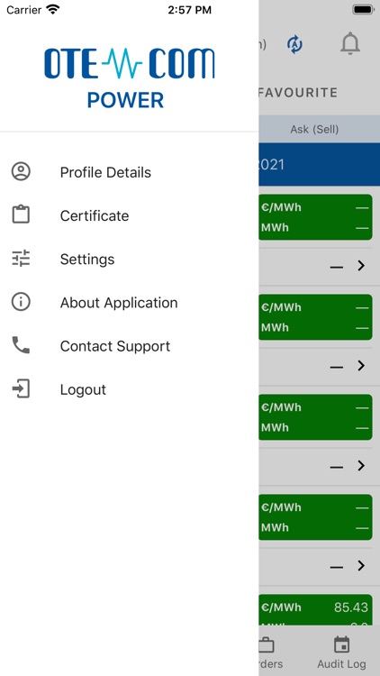This screenshot has width=380, height=676.
Task: Select Logout menu entry
Action: pyautogui.click(x=130, y=389)
